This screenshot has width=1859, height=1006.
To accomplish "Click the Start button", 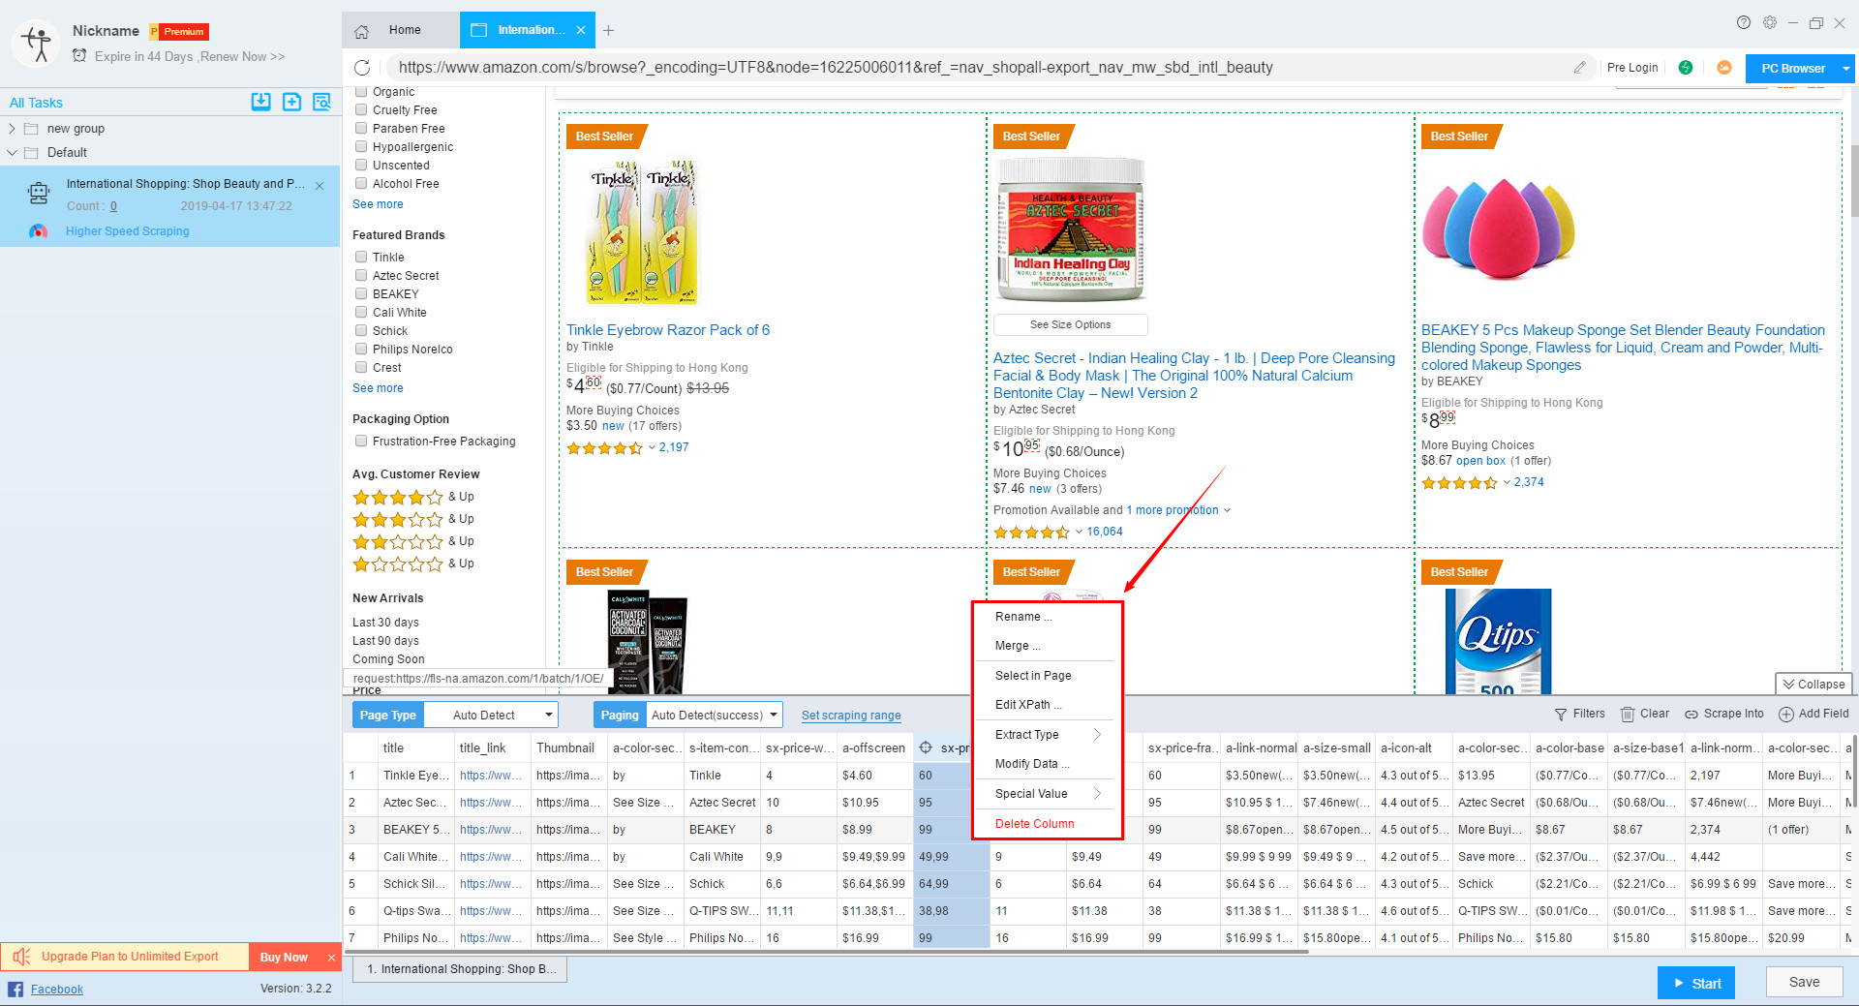I will click(x=1695, y=983).
